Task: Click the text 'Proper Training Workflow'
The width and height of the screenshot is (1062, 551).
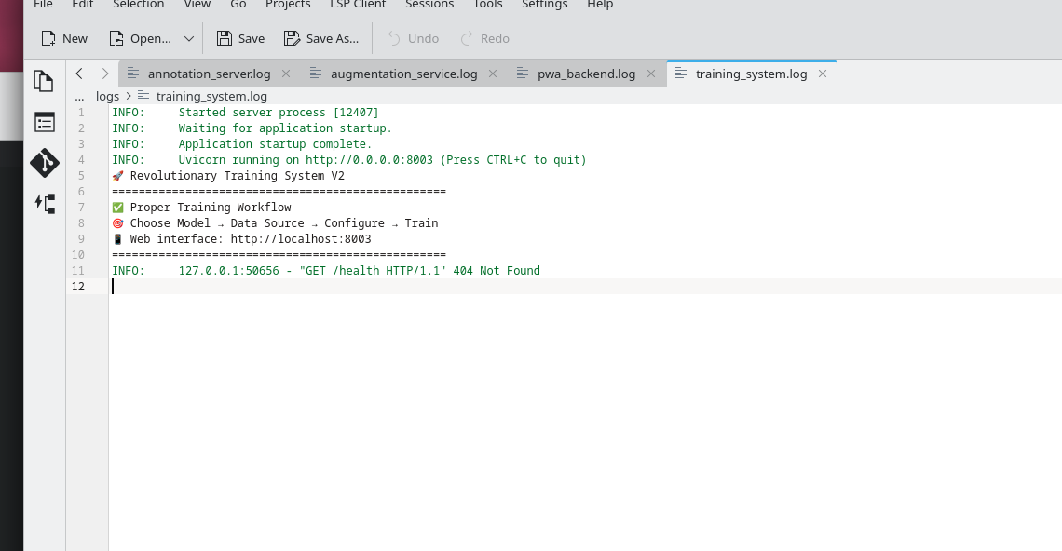Action: 211,208
